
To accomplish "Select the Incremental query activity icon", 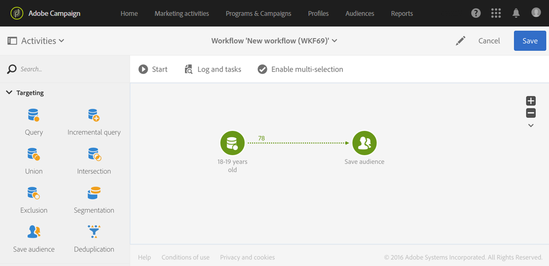I will [94, 115].
